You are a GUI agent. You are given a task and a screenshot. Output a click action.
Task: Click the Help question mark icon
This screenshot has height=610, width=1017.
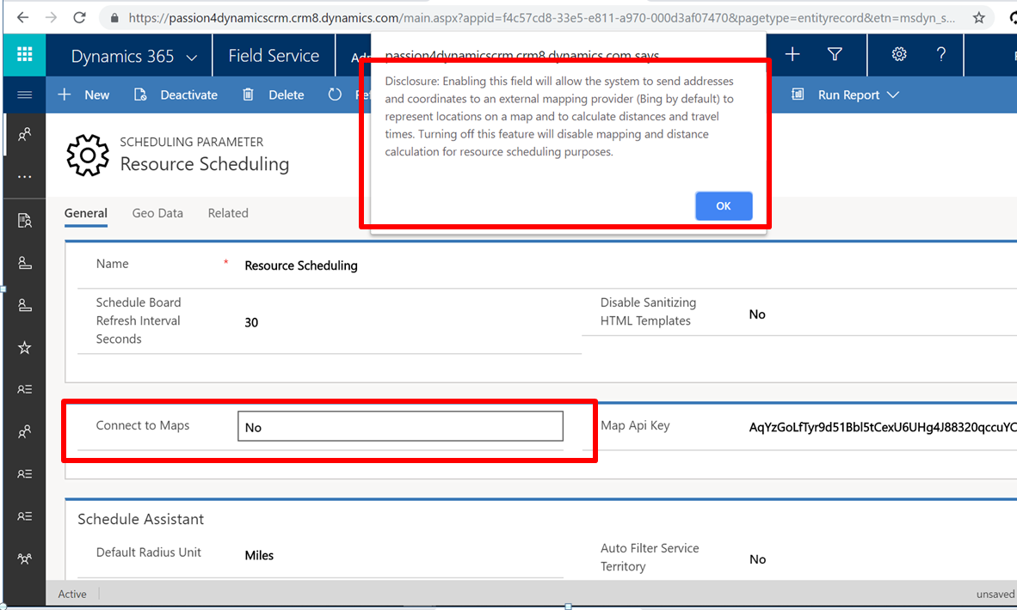[941, 55]
